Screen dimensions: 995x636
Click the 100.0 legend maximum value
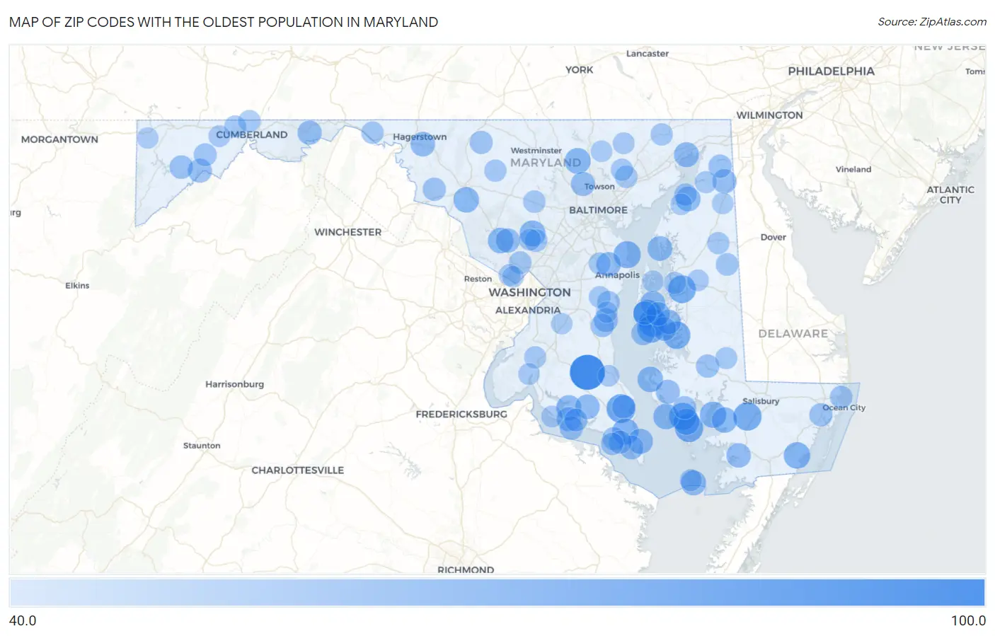click(x=968, y=620)
